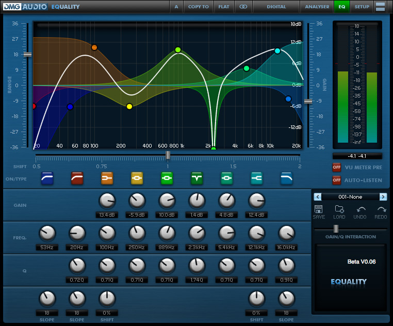Toggle the VU Meter Pre switch
Viewport: 393px width, 326px height.
pyautogui.click(x=336, y=167)
